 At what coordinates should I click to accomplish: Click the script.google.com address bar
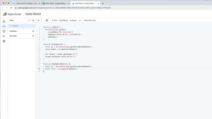(x=64, y=8)
